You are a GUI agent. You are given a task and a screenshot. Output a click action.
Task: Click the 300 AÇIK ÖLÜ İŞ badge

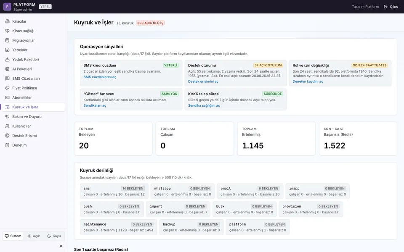(x=150, y=23)
